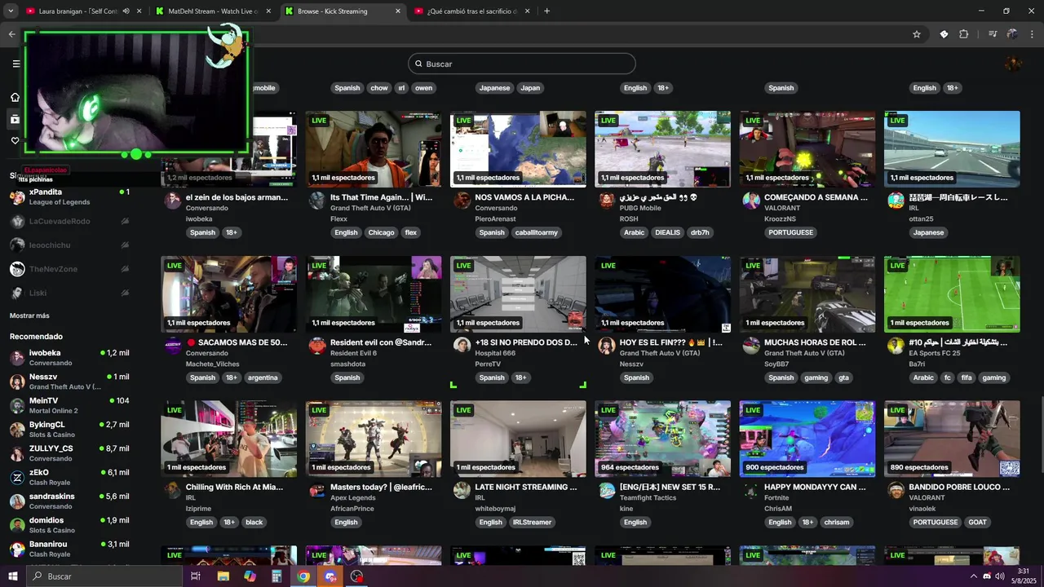The image size is (1044, 587).
Task: Open ottan25 IRL stream thumbnail
Action: point(952,149)
